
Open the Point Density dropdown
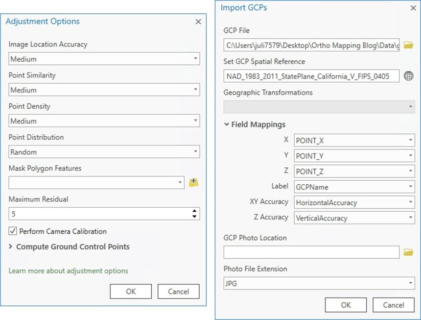195,120
